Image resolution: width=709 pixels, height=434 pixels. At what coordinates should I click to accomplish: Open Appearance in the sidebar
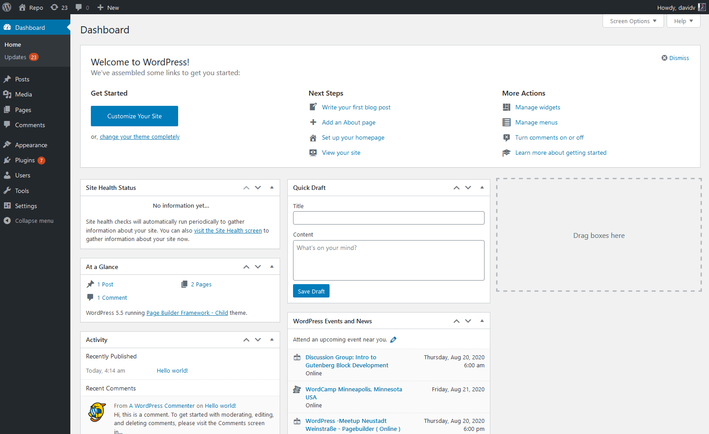point(31,145)
